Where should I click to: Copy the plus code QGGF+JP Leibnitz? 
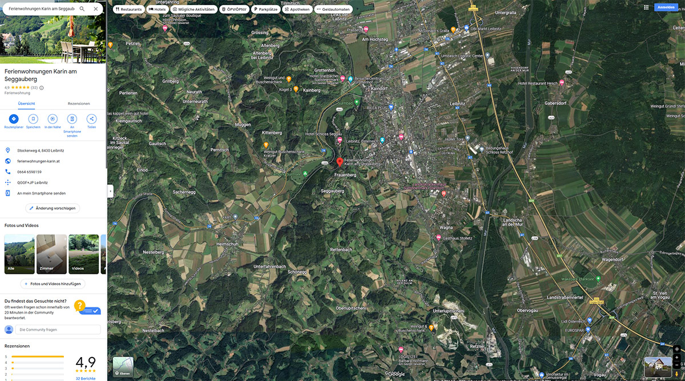(33, 183)
